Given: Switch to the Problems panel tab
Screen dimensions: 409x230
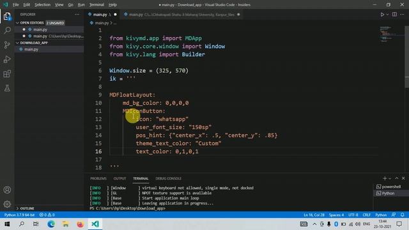Looking at the screenshot, I should 98,179.
